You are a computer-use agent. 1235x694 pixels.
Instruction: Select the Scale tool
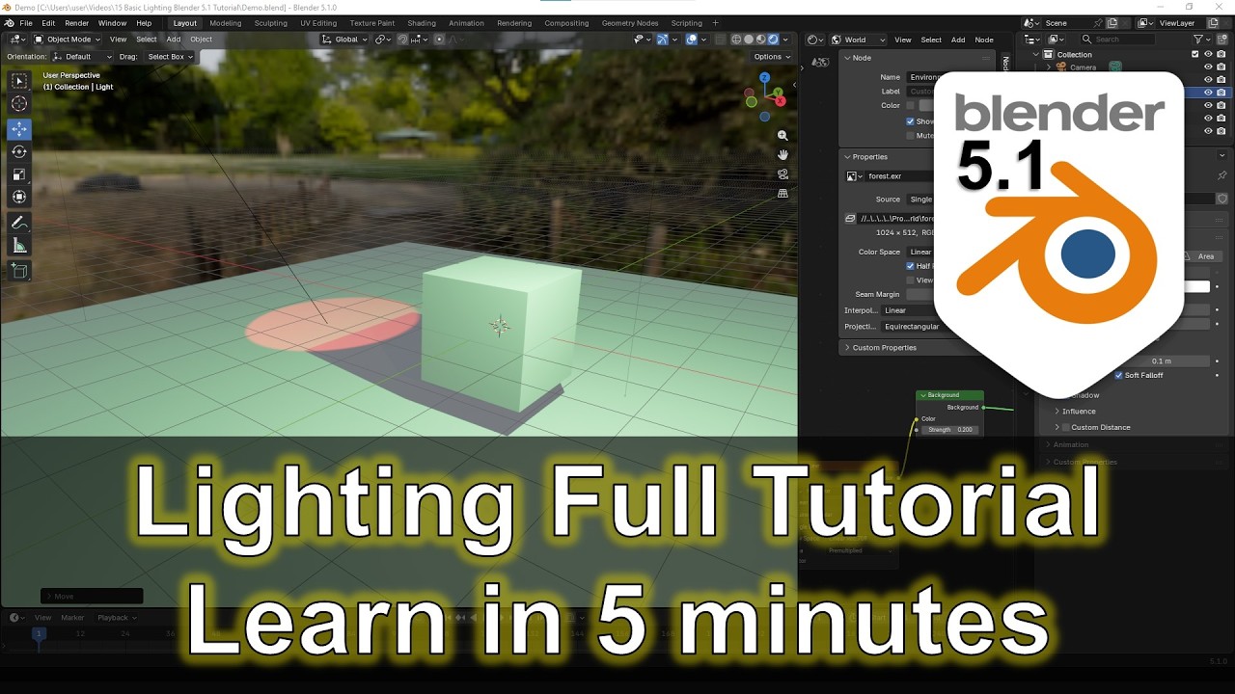[19, 174]
